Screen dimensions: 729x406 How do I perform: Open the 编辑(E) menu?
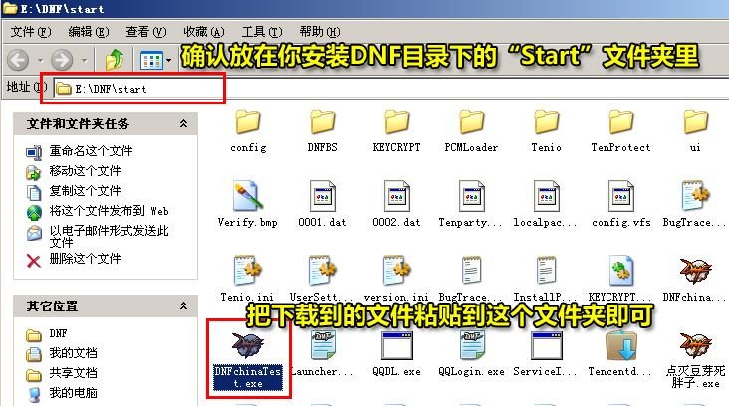point(89,32)
